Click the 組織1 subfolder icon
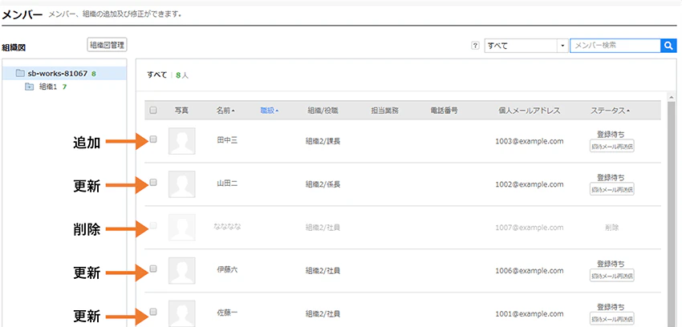This screenshot has height=327, width=682. click(x=30, y=87)
